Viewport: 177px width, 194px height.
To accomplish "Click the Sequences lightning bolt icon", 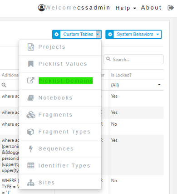I will pos(31,148).
